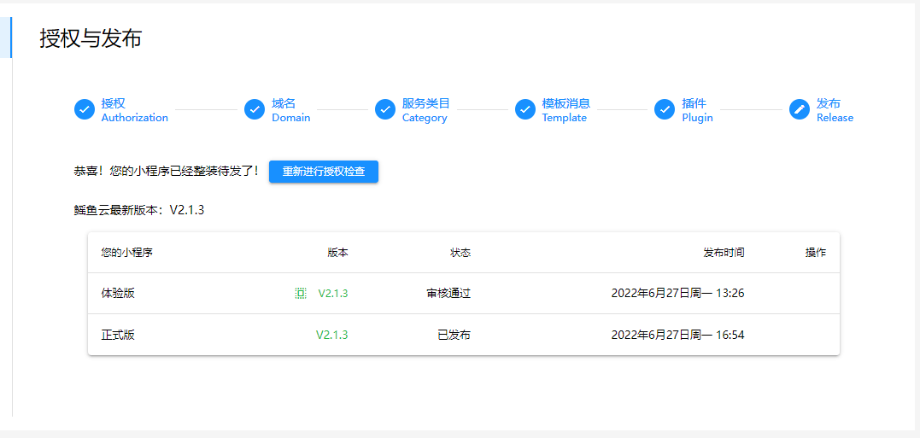Open the QR code icon in 体验版 row
The height and width of the screenshot is (438, 920).
[x=301, y=294]
